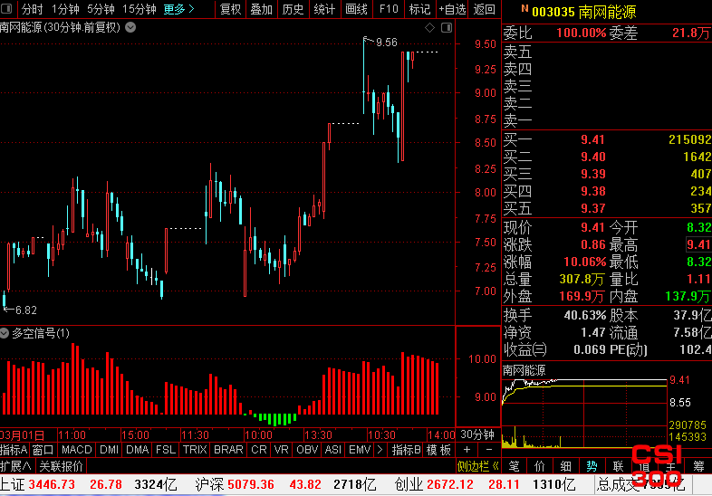The height and width of the screenshot is (496, 712).
Task: Expand the 扩展∧ panel
Action: 15,466
